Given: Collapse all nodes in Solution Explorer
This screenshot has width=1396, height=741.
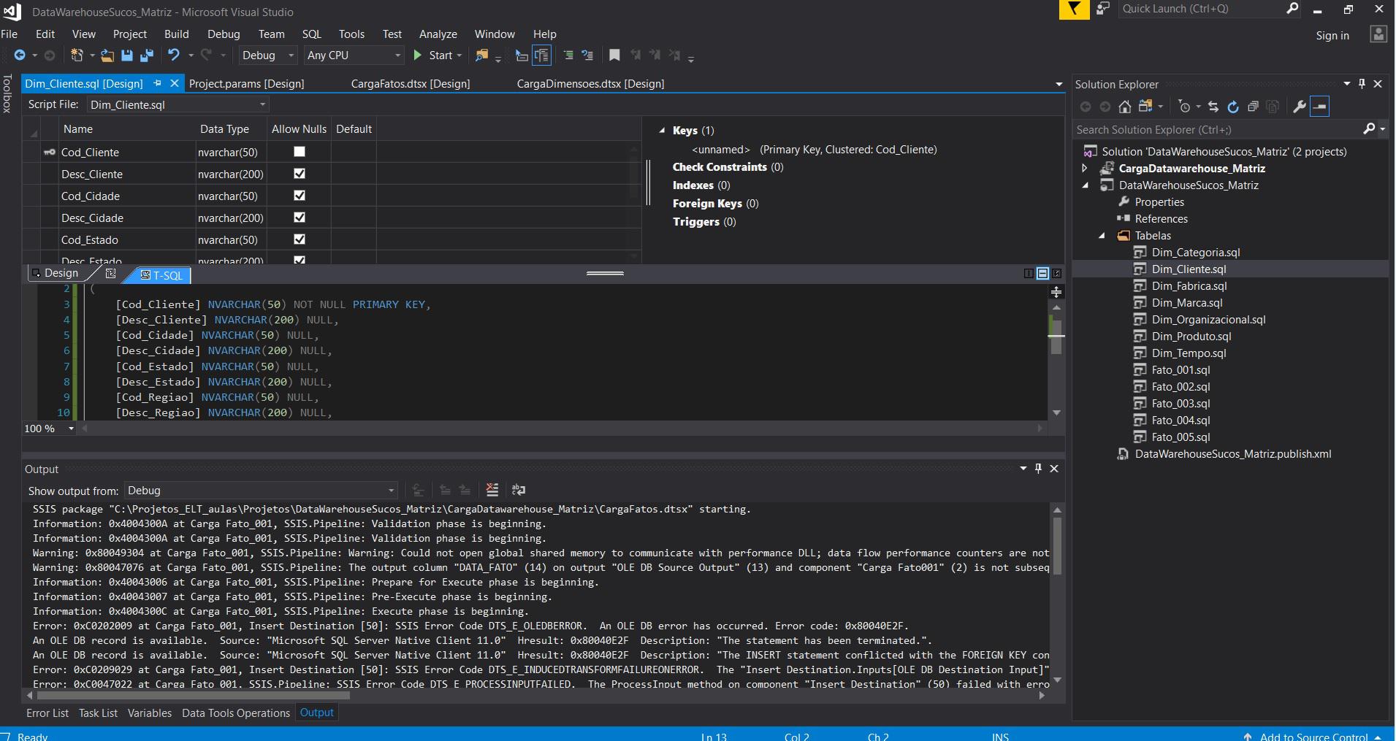Looking at the screenshot, I should click(x=1253, y=107).
